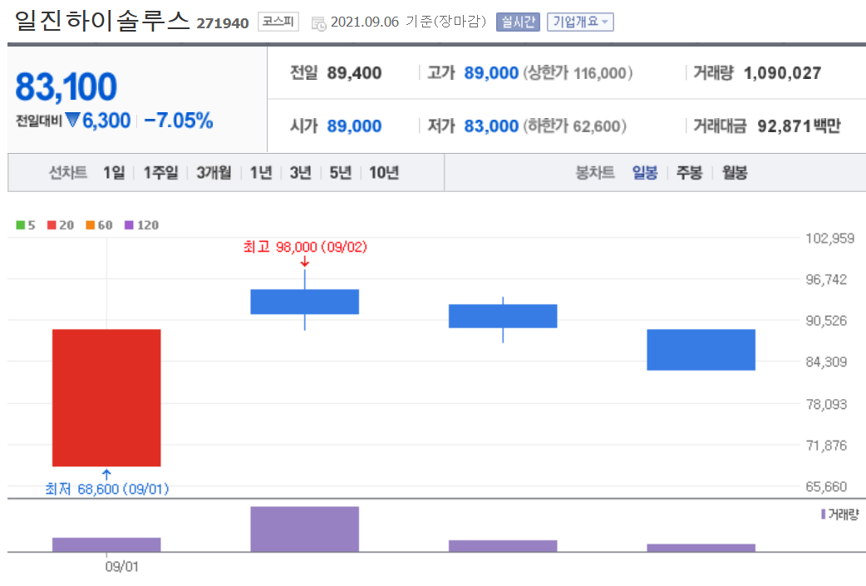Click the orange 60-day moving average swatch
866x586 pixels.
[91, 224]
